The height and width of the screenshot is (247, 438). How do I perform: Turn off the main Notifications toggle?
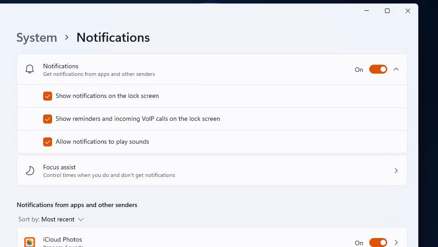coord(378,69)
